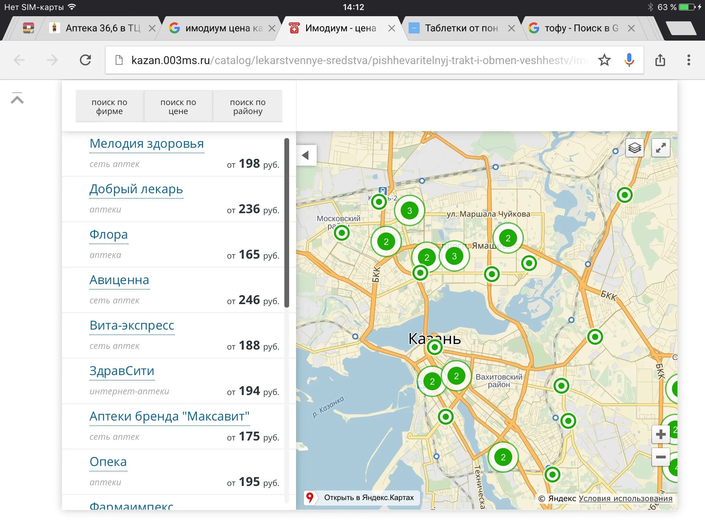
Task: Close the Имодиум - цена tab
Action: [x=392, y=28]
